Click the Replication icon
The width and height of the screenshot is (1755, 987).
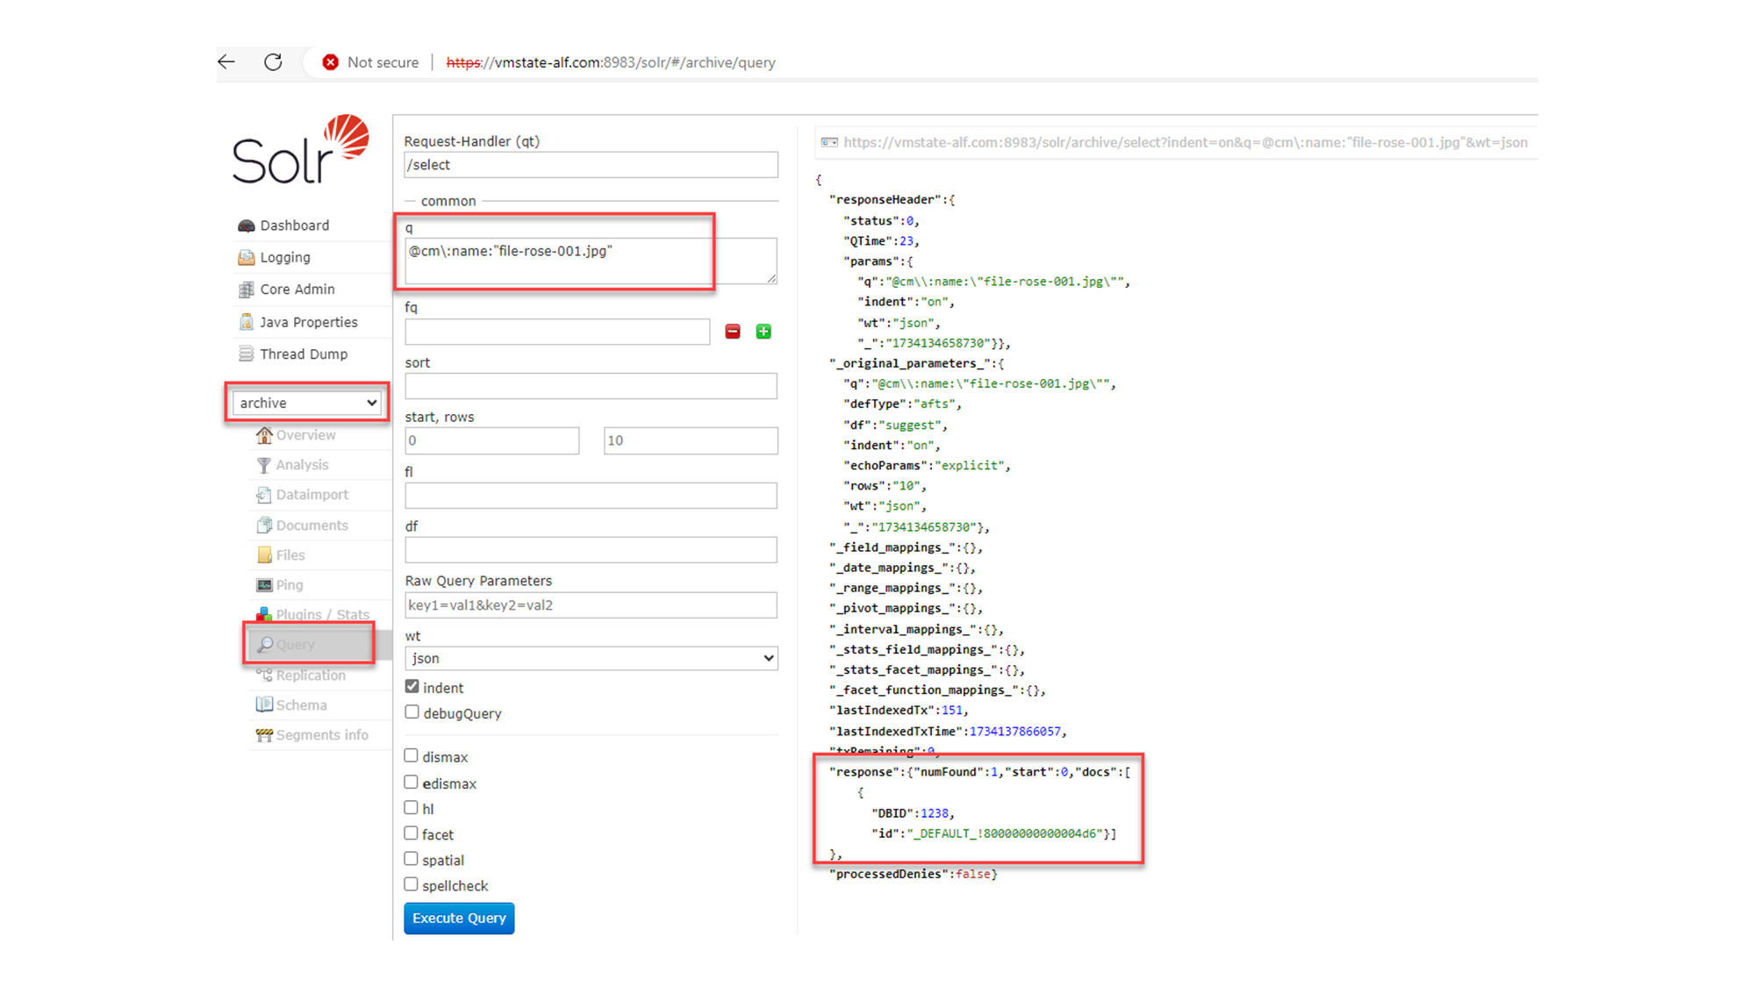click(x=264, y=676)
